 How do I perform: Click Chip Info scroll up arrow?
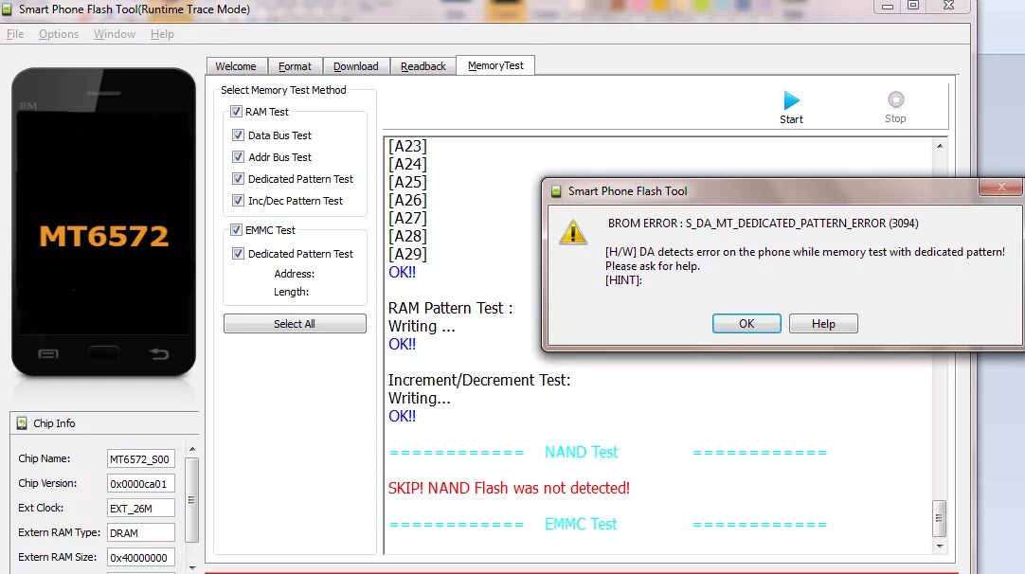click(192, 449)
